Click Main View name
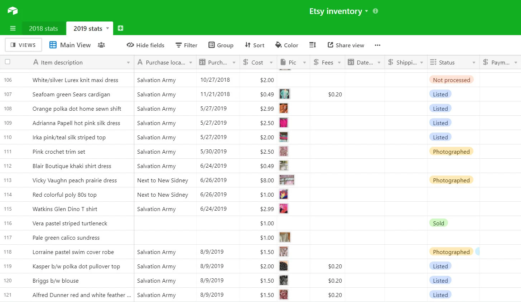 [x=75, y=45]
